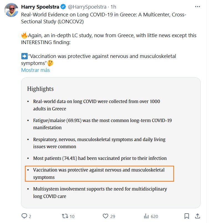Click the share upload icon
The height and width of the screenshot is (223, 209).
(x=197, y=216)
